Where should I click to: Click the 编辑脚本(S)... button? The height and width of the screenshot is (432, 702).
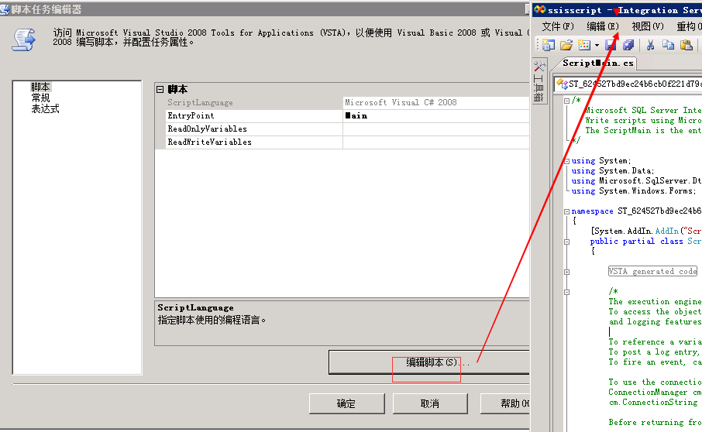point(429,362)
